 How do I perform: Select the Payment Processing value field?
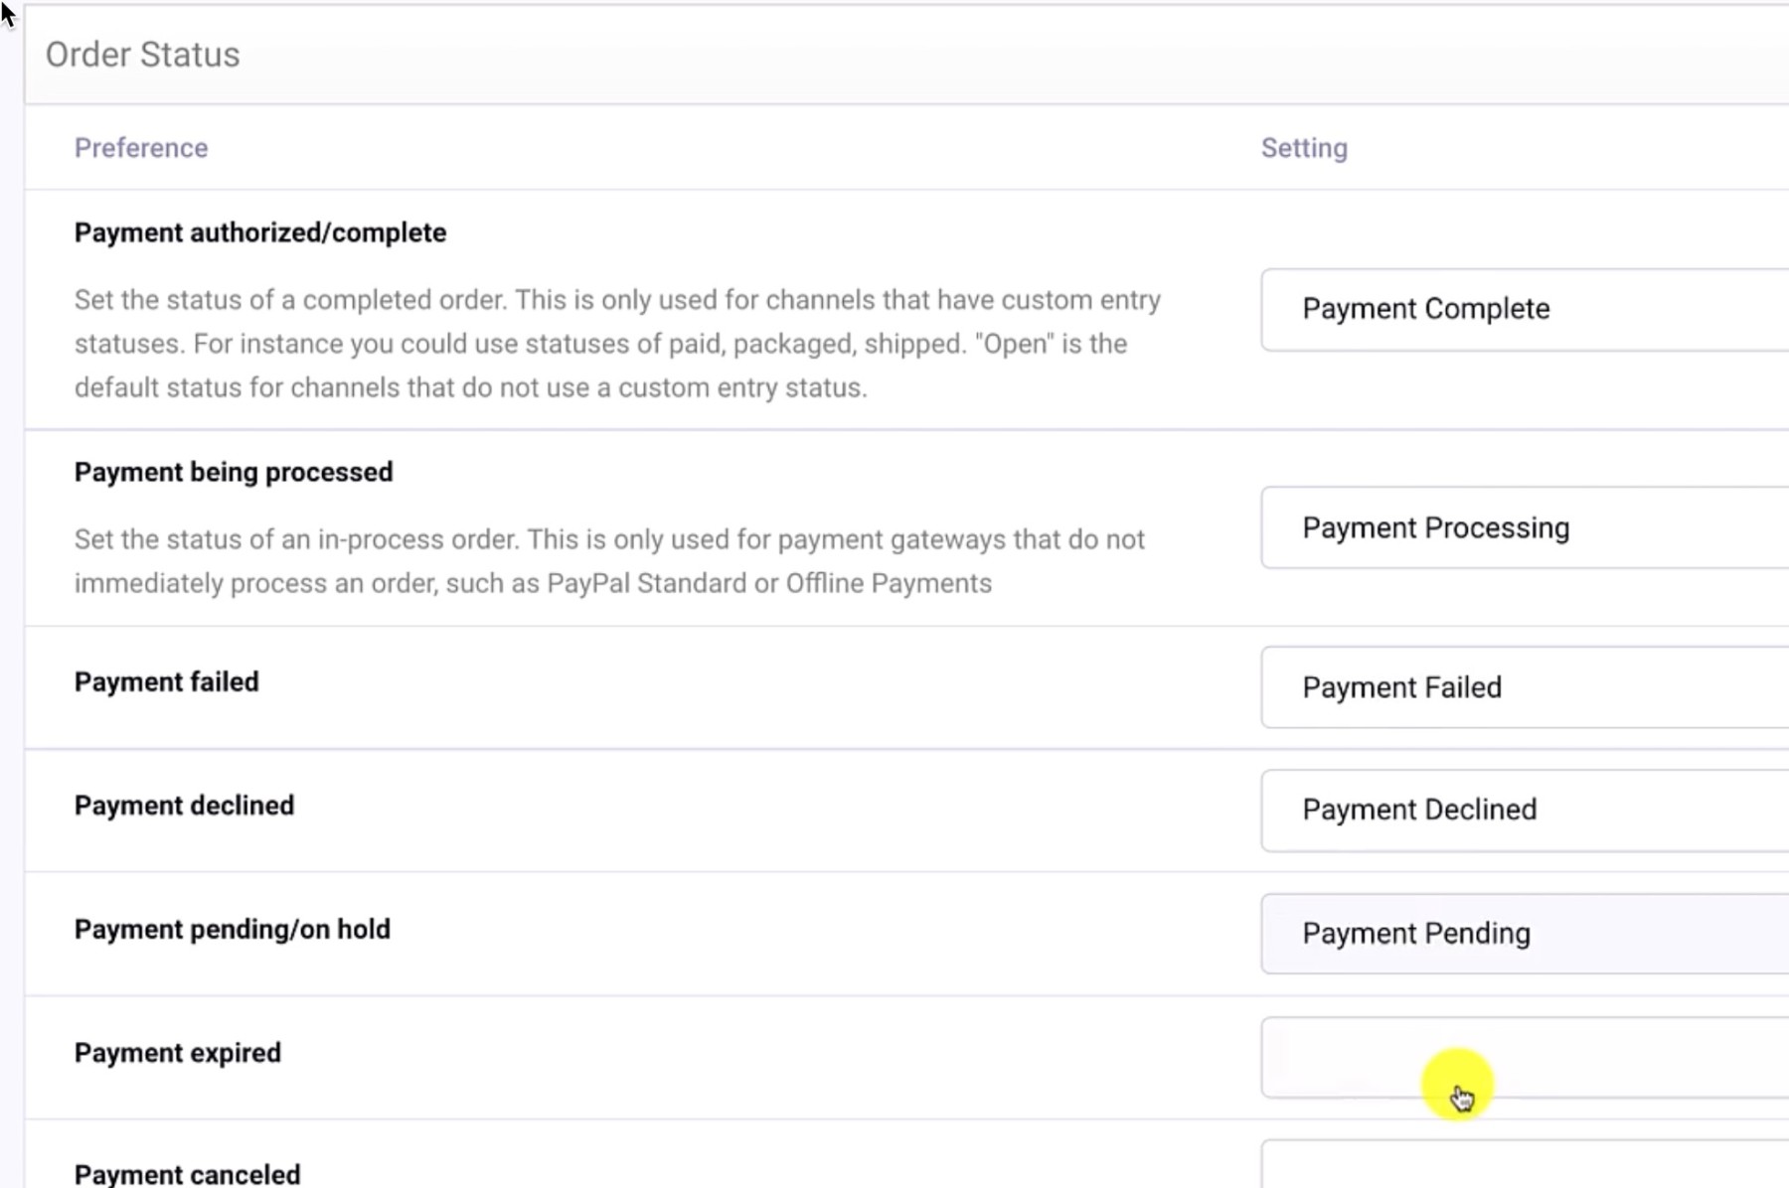point(1434,527)
